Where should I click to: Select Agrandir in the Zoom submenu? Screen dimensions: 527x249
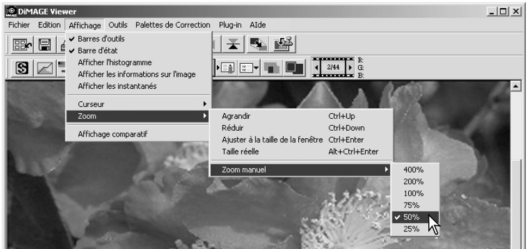[301, 116]
